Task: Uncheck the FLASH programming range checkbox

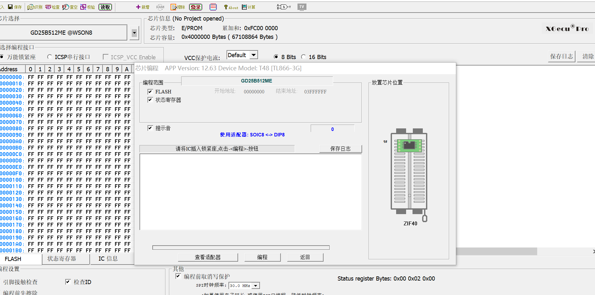Action: tap(150, 91)
